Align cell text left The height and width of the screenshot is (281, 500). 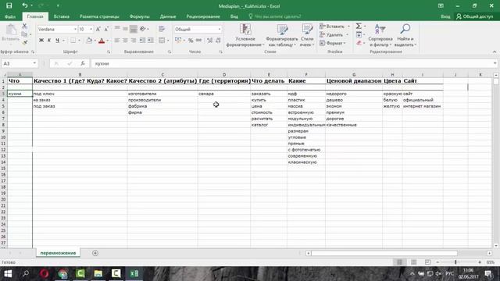pyautogui.click(x=117, y=41)
